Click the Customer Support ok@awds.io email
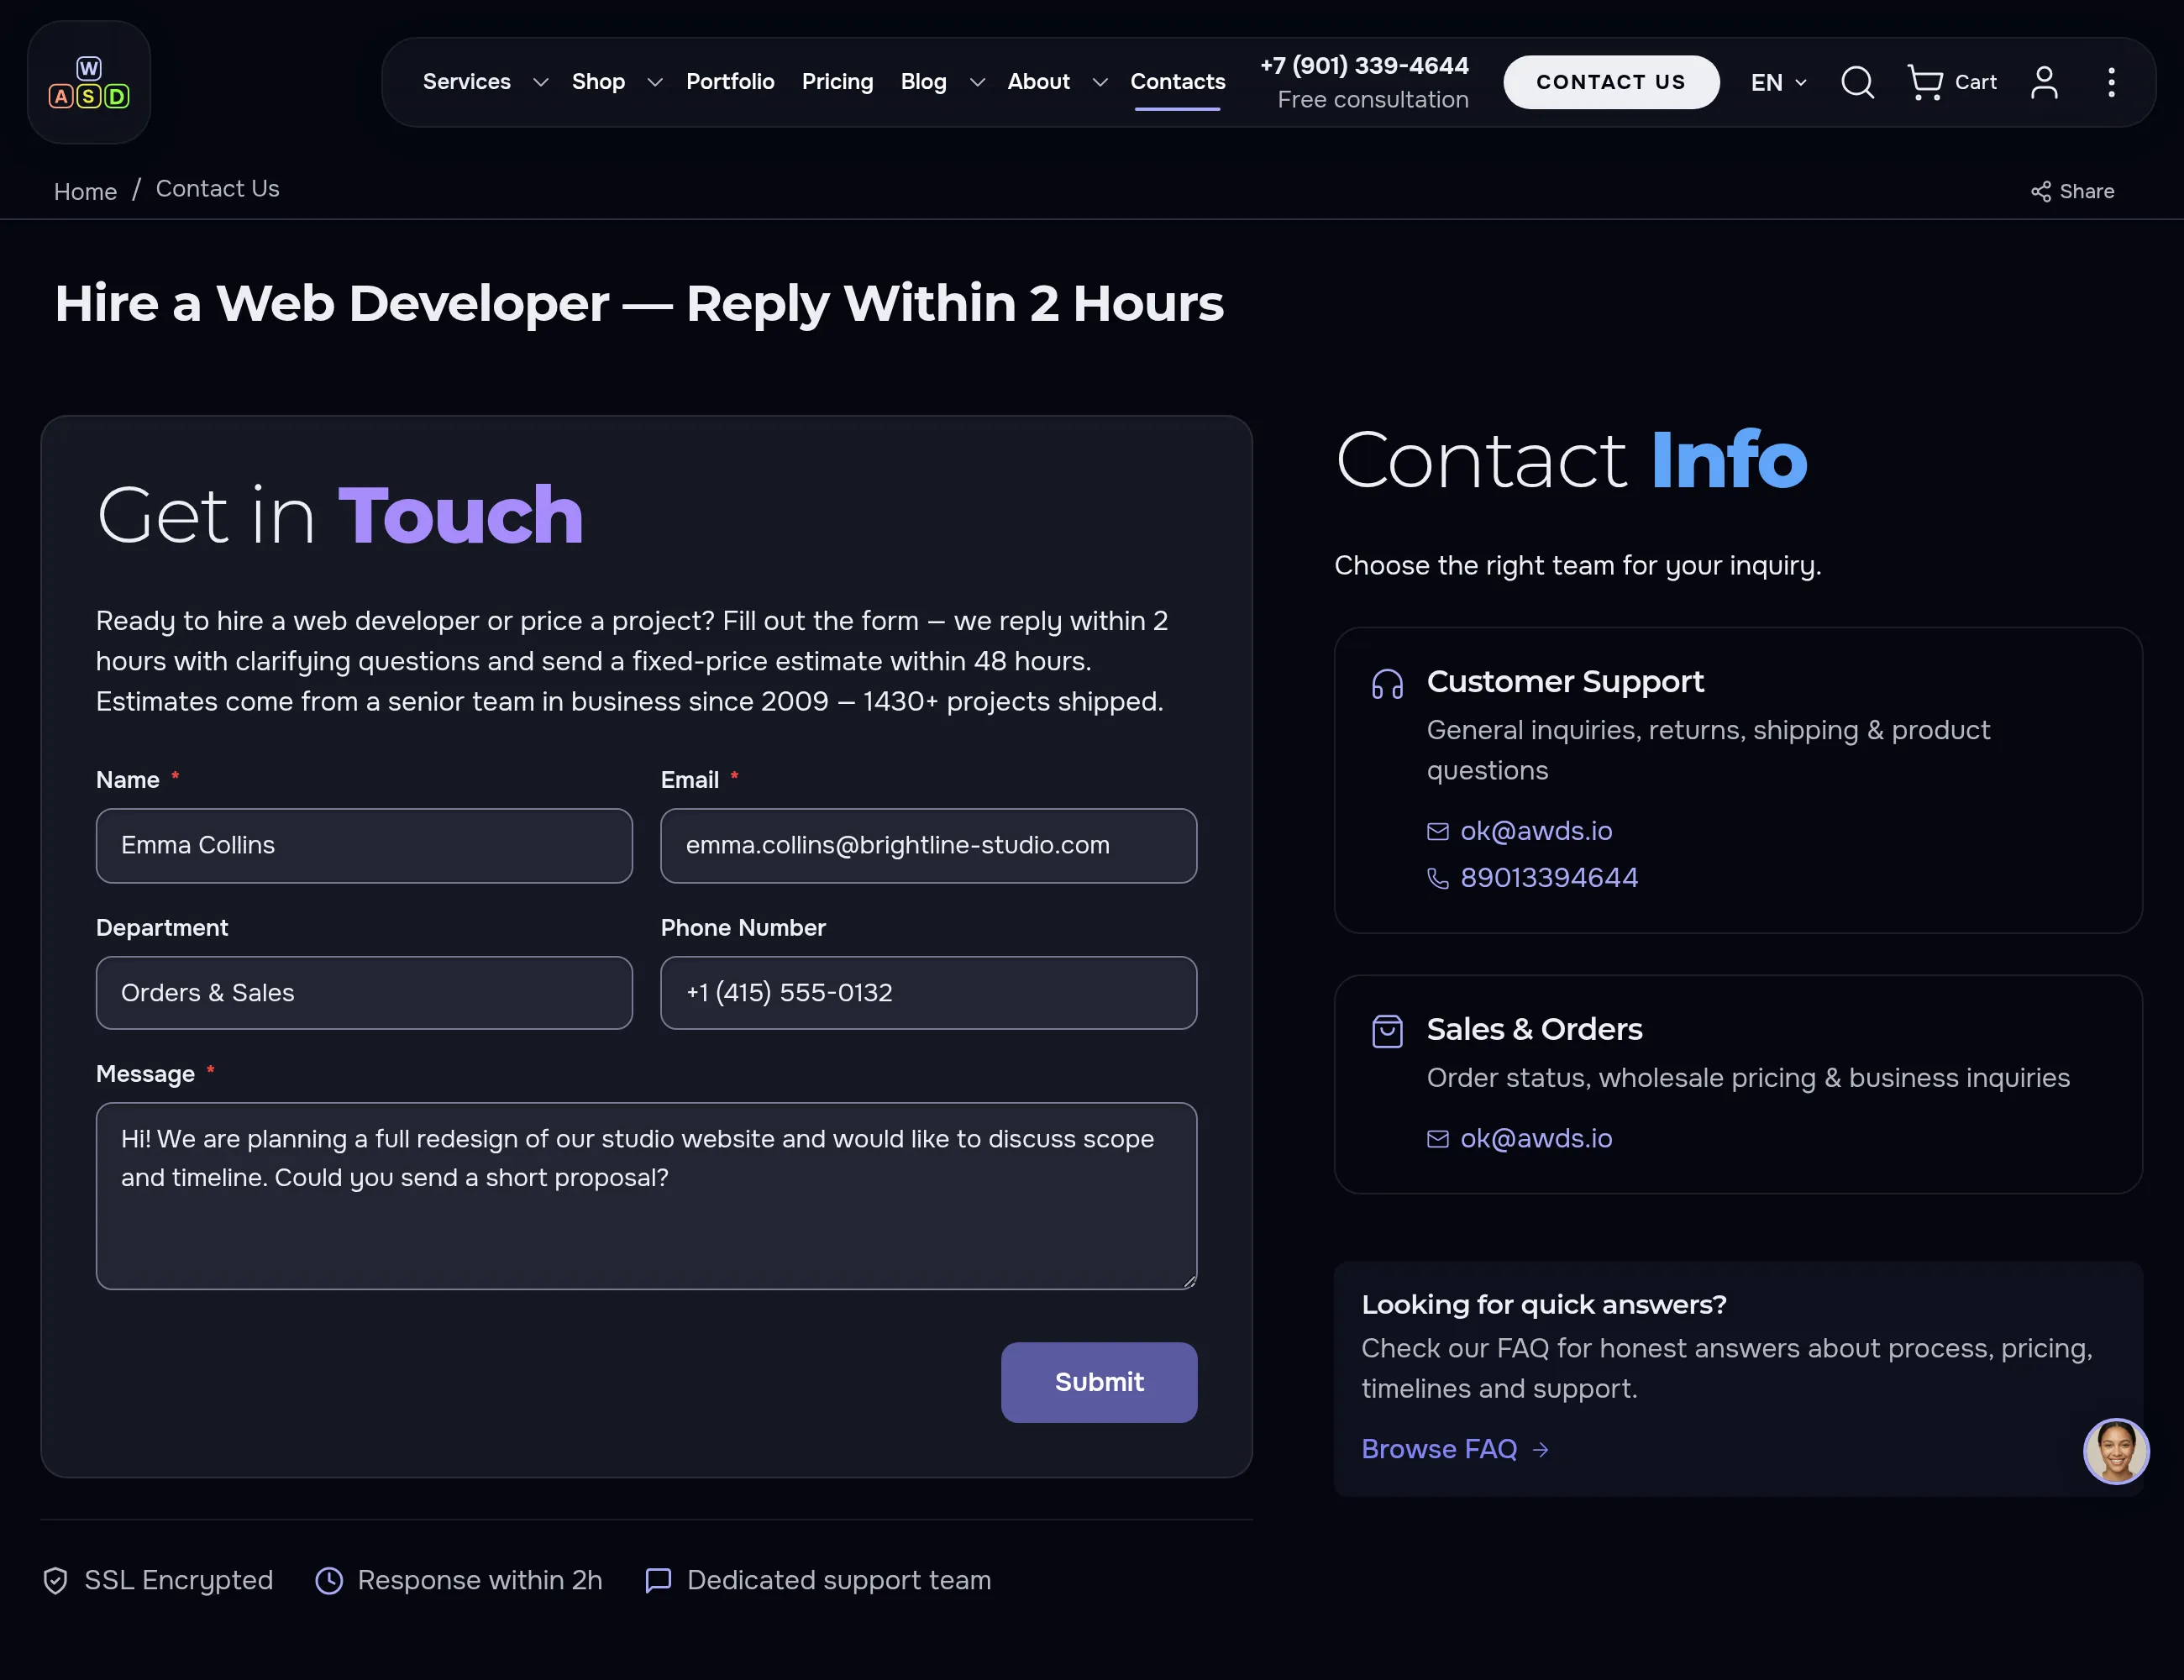Screen dimensions: 2184x1680 (1536, 831)
